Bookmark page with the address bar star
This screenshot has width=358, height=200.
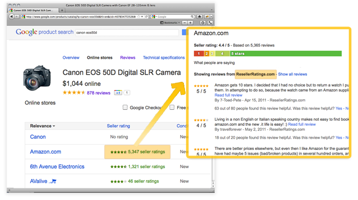[x=139, y=16]
